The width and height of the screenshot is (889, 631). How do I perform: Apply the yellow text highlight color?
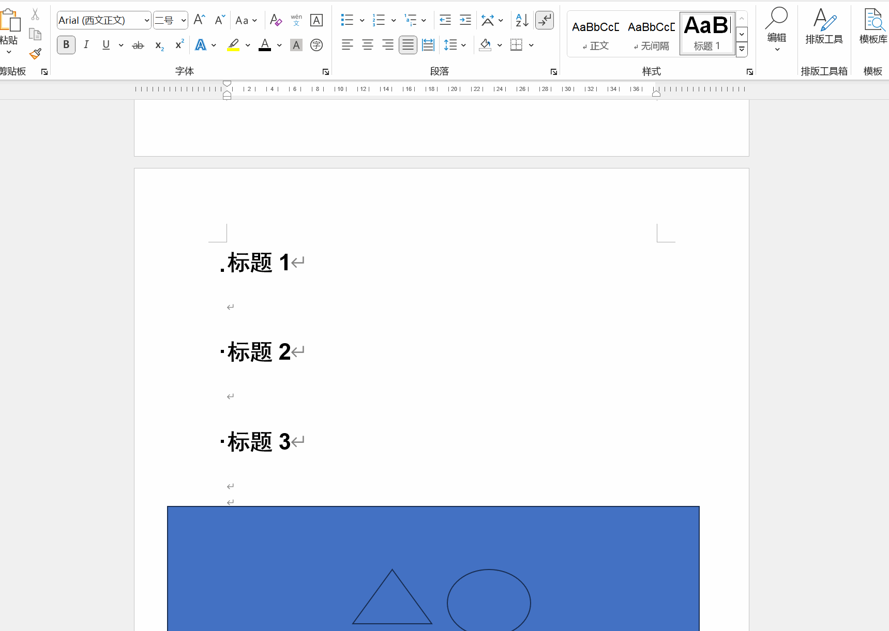234,45
